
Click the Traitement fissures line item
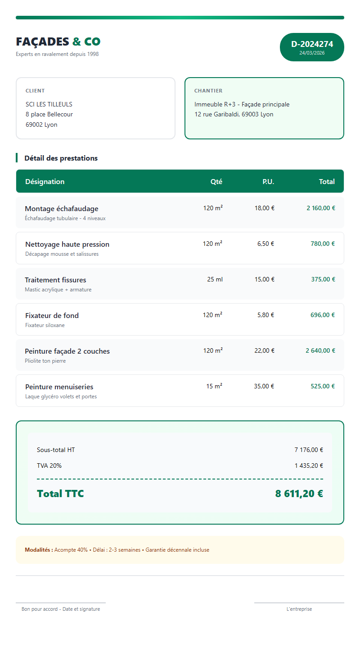point(56,280)
